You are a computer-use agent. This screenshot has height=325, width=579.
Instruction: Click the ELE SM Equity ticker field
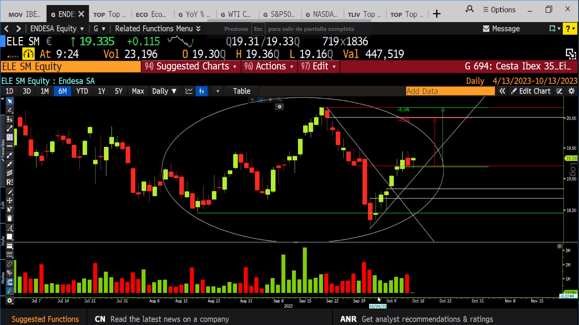pos(71,66)
